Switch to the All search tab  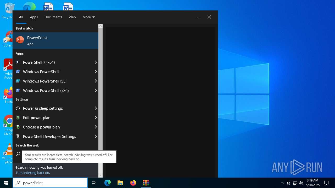(21, 17)
